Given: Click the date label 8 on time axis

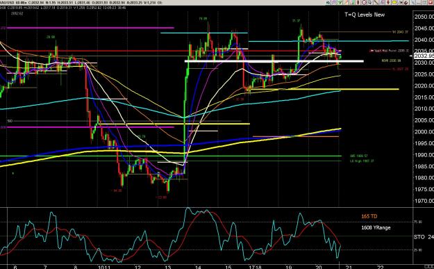Looking at the screenshot, I should click(75, 267).
